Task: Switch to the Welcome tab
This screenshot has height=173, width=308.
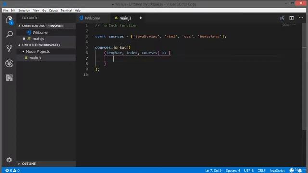Action: [93, 18]
